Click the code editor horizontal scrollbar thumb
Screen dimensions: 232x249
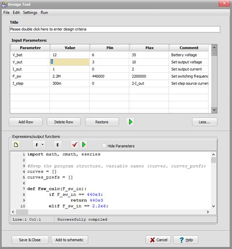tap(22, 212)
